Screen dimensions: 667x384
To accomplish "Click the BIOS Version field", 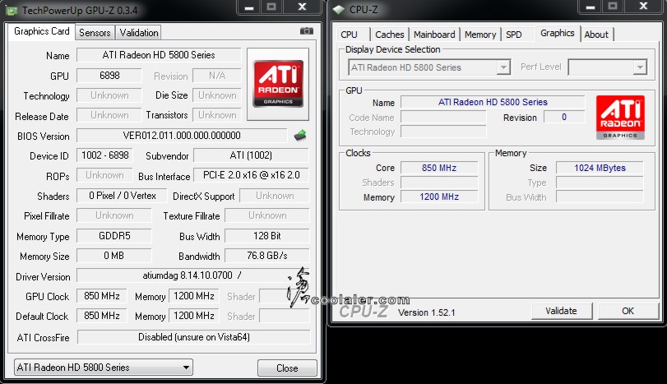I will [x=182, y=136].
